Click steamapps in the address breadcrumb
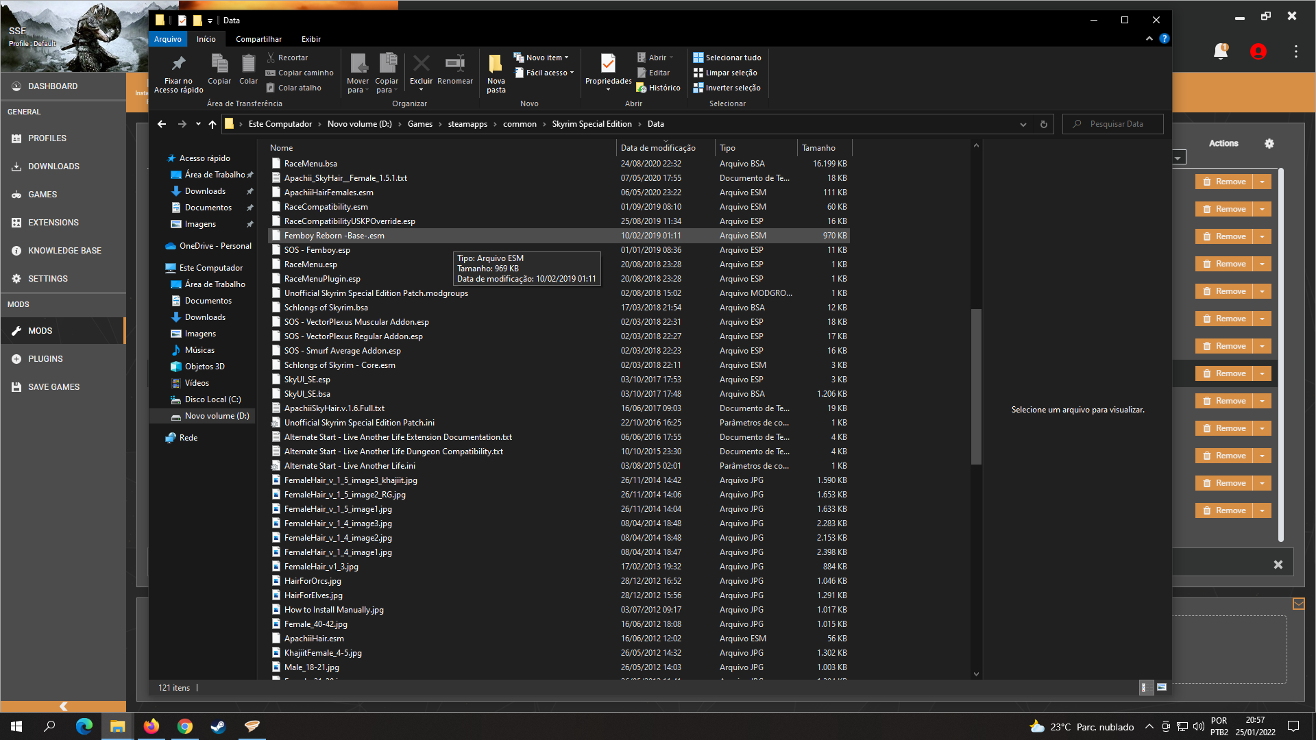 pyautogui.click(x=467, y=124)
